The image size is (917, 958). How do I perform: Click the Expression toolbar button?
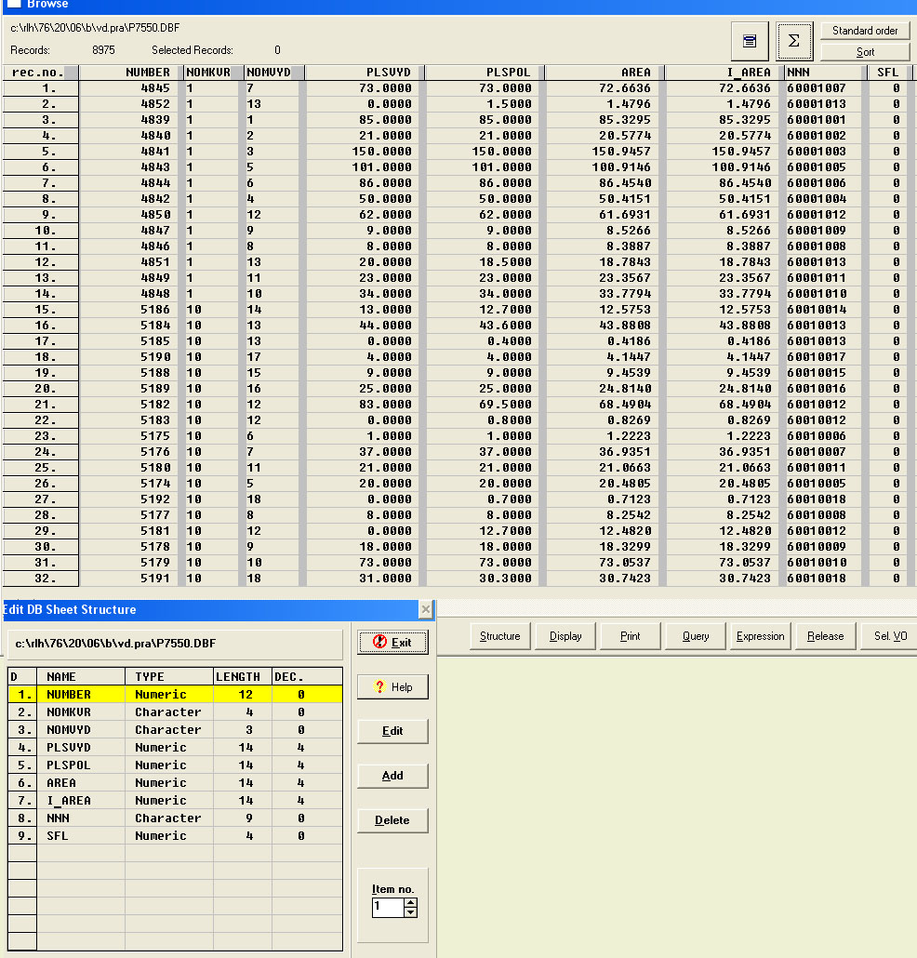tap(760, 636)
